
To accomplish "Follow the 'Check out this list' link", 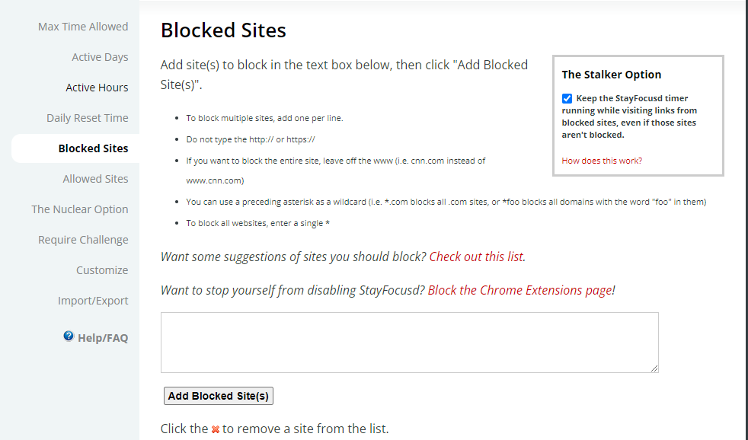I will coord(477,257).
